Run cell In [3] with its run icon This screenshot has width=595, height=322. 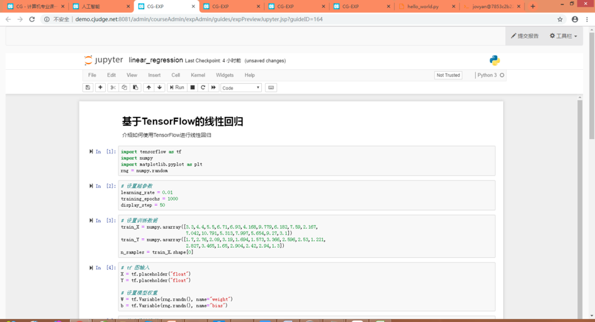(91, 221)
